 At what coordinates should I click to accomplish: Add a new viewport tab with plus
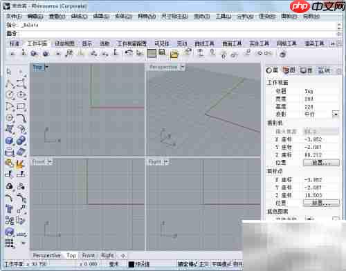click(x=123, y=256)
